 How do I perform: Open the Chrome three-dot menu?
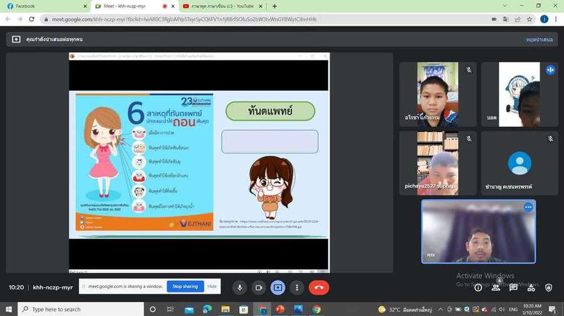click(555, 19)
